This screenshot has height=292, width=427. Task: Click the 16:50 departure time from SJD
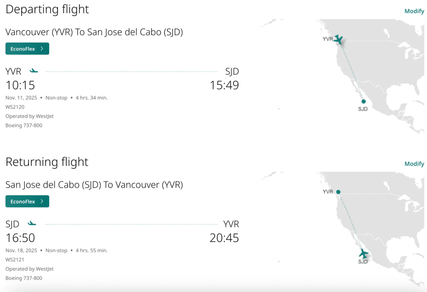pyautogui.click(x=20, y=238)
